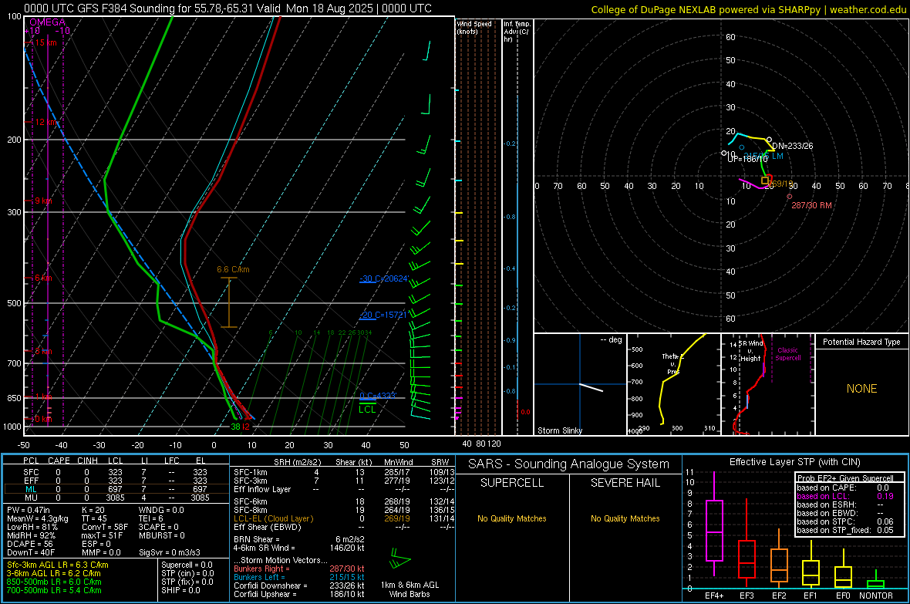Click the DCAPE = 56 value
The image size is (910, 604).
tap(30, 544)
